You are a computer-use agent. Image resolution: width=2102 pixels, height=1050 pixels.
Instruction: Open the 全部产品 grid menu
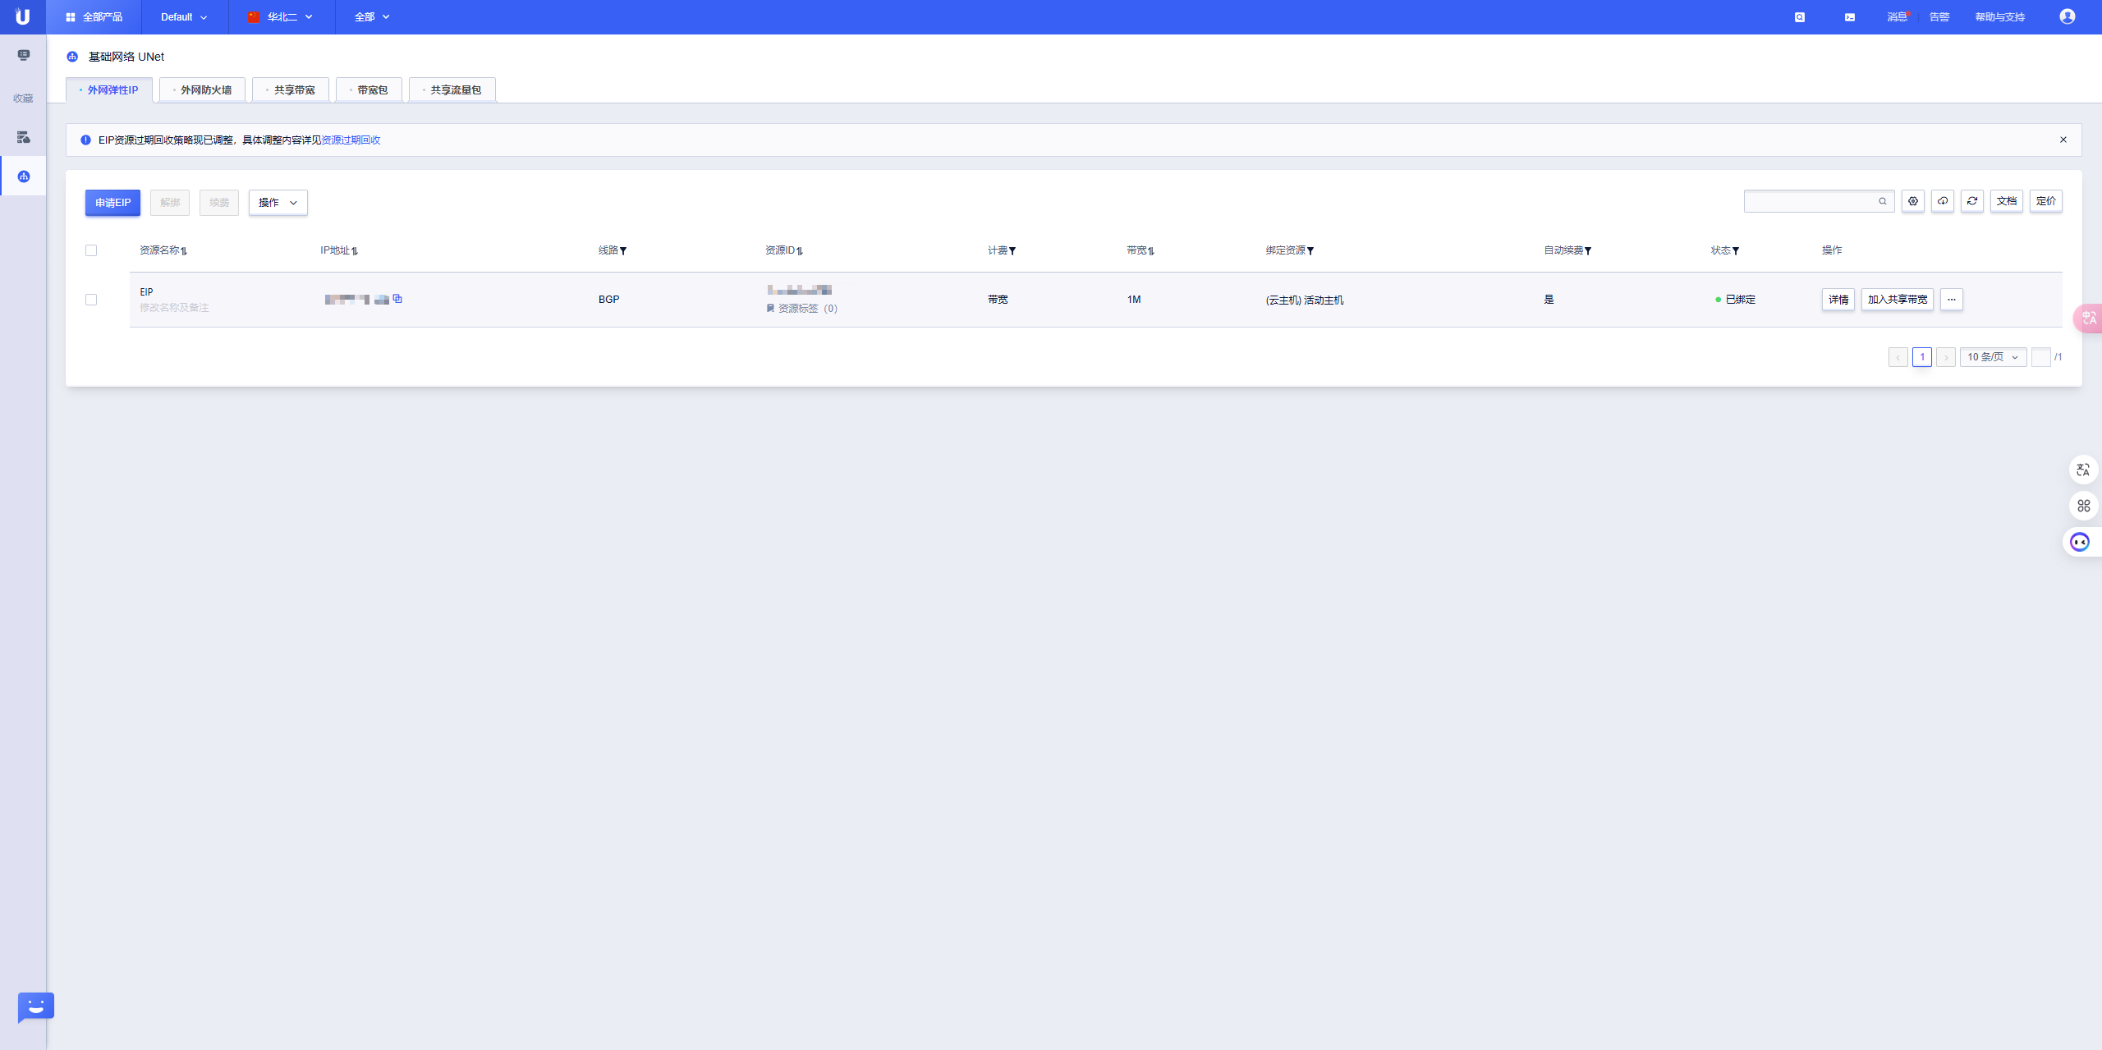click(94, 17)
